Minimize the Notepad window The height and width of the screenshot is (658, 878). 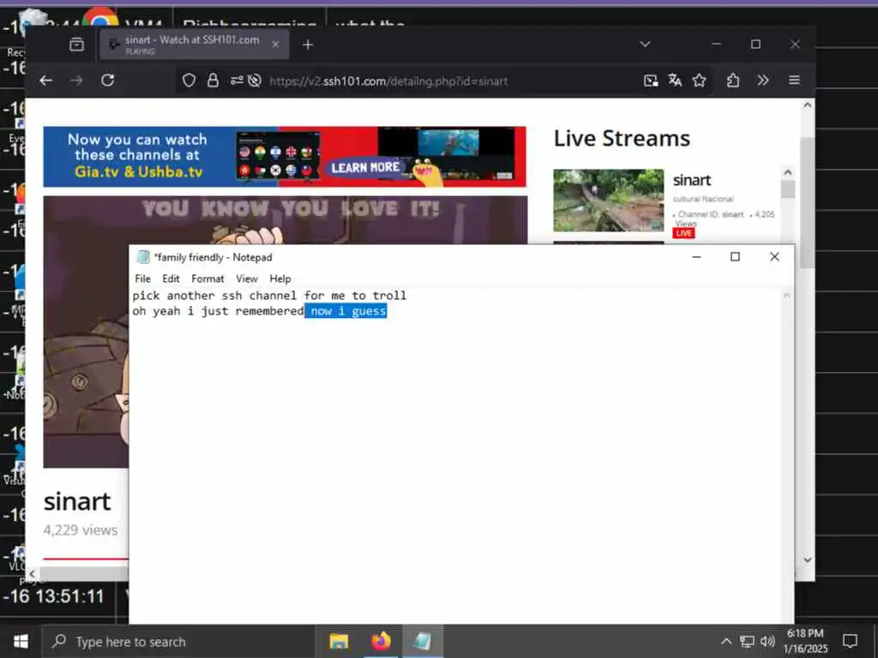(x=696, y=257)
